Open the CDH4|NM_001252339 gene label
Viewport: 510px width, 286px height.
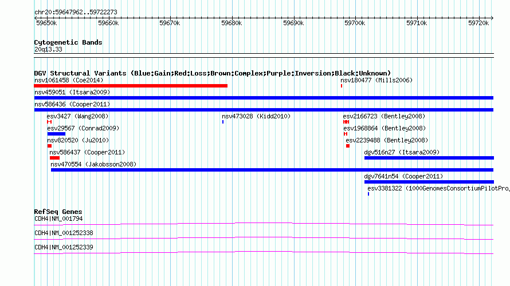64,247
